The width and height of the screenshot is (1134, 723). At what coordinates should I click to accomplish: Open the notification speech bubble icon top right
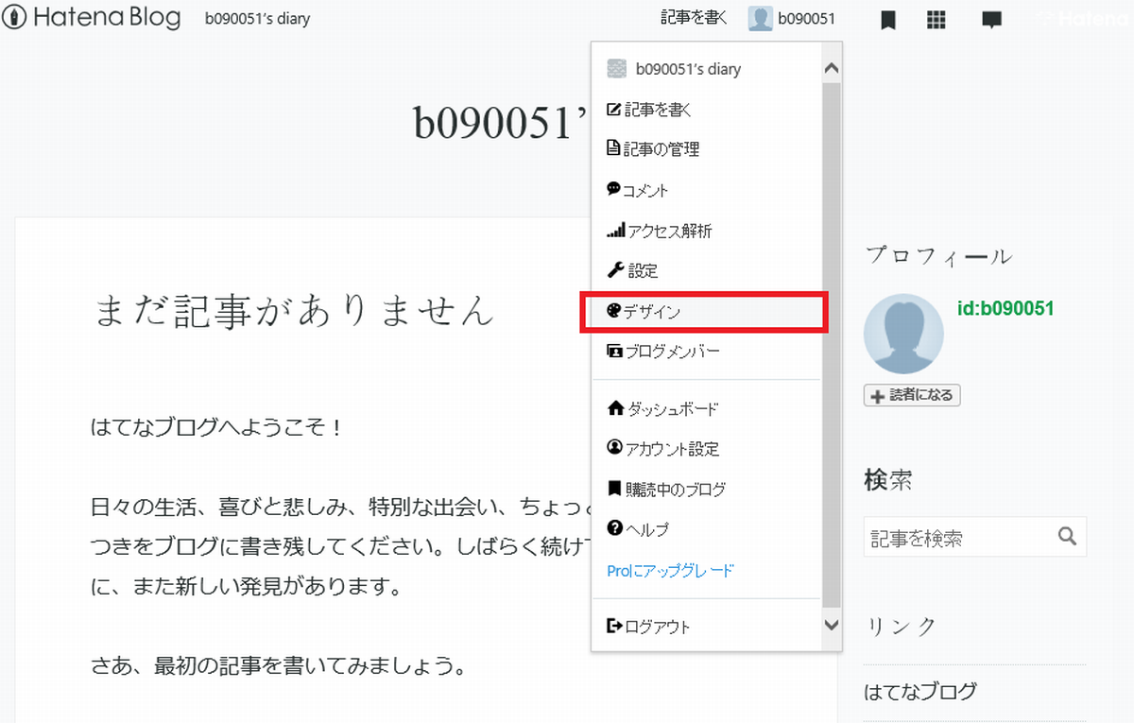991,18
